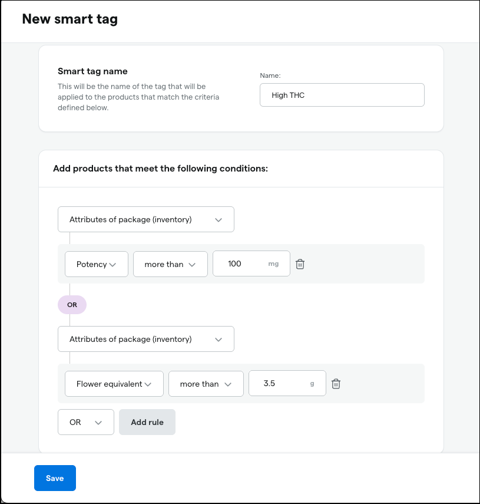Open the 'more than' operator for Potency

(170, 264)
